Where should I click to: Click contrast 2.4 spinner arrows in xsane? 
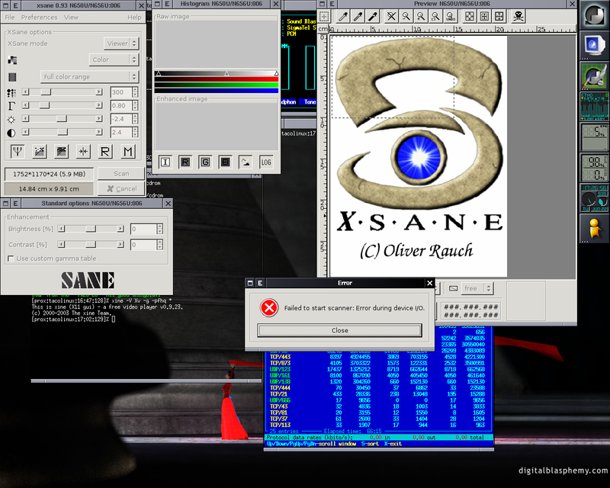click(x=135, y=133)
